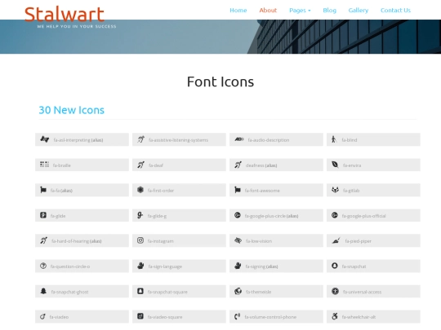Go to the Home page

click(238, 11)
